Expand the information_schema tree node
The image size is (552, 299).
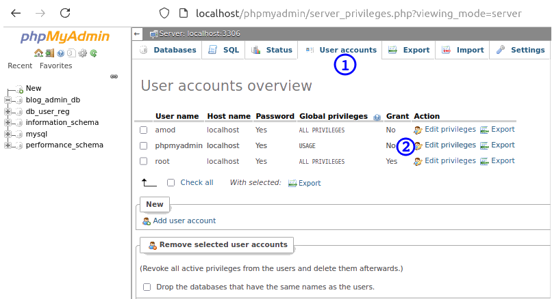[8, 123]
